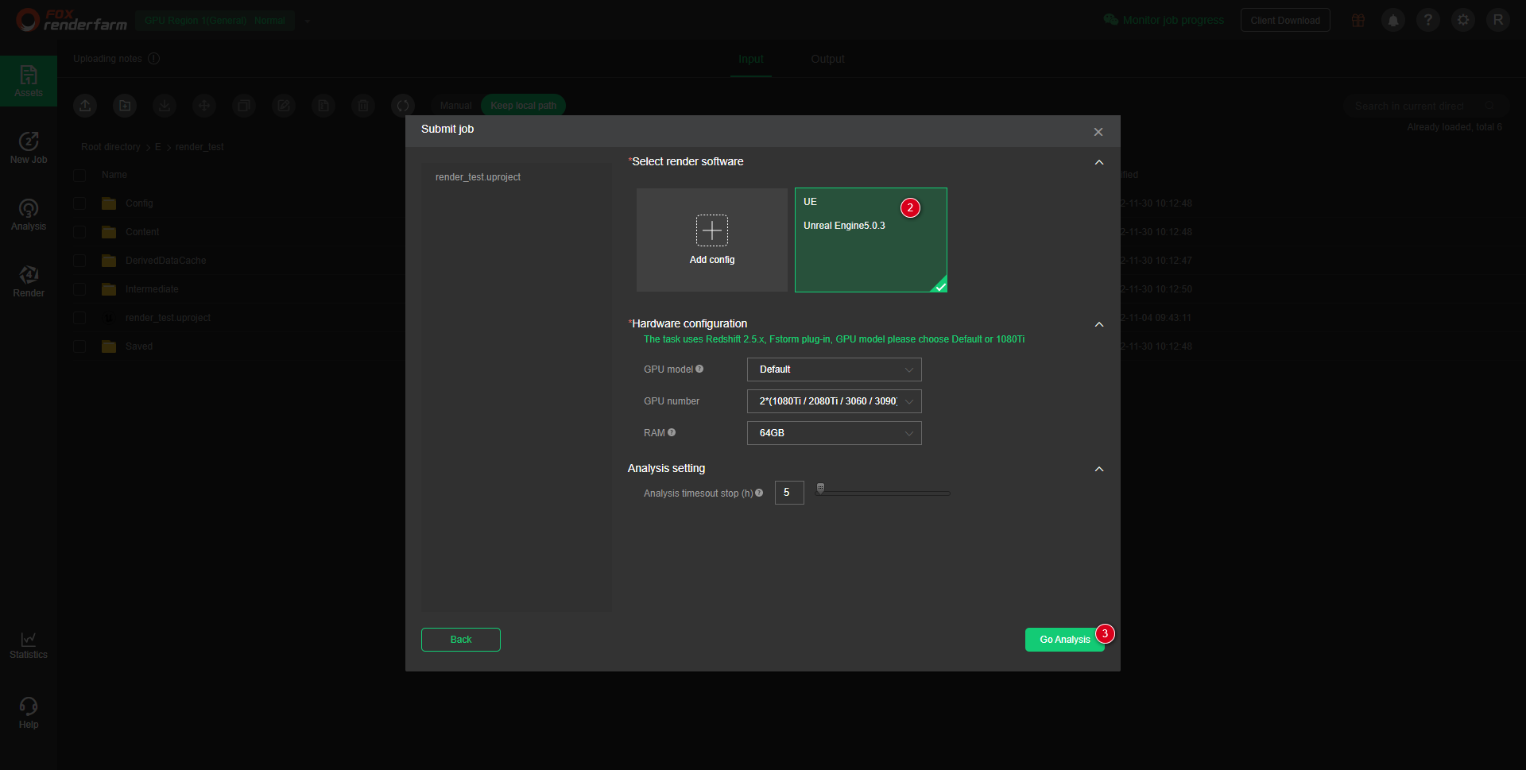Viewport: 1526px width, 770px height.
Task: Open Help in sidebar
Action: point(29,713)
